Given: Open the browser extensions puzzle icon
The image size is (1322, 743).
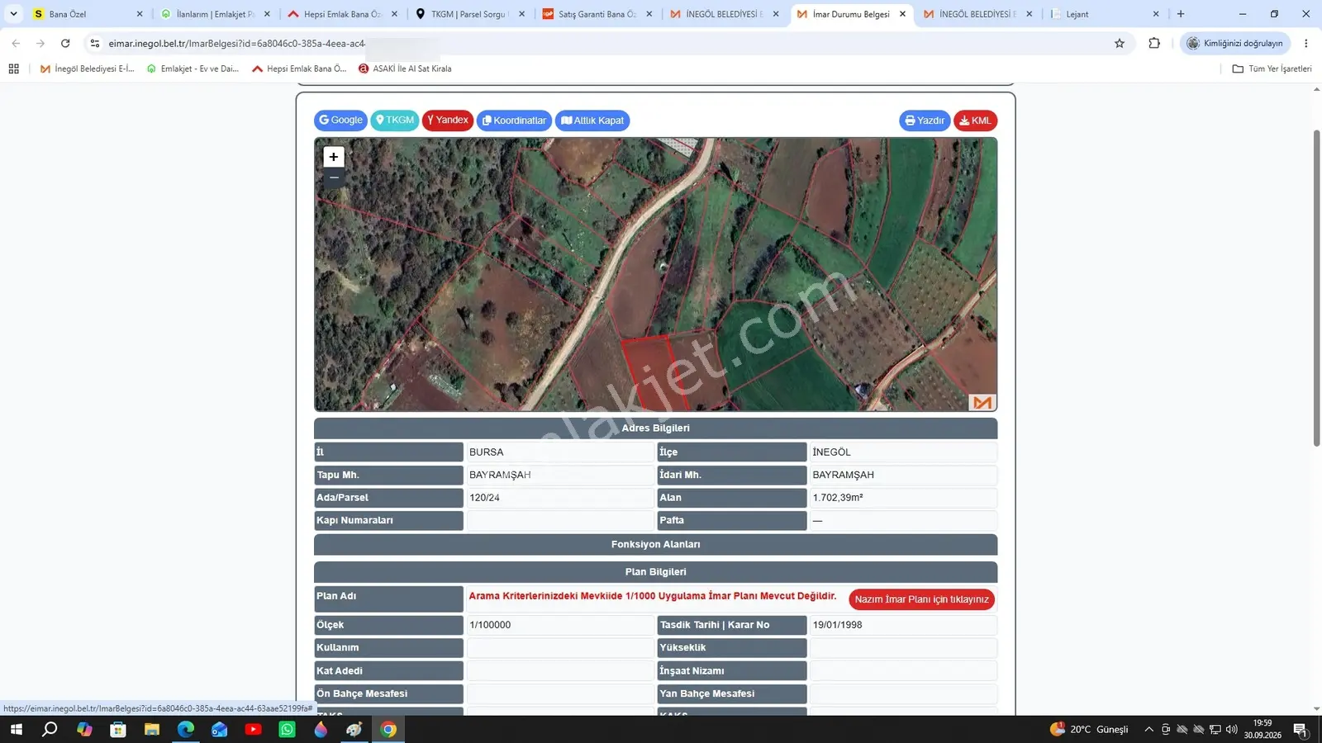Looking at the screenshot, I should (1154, 44).
